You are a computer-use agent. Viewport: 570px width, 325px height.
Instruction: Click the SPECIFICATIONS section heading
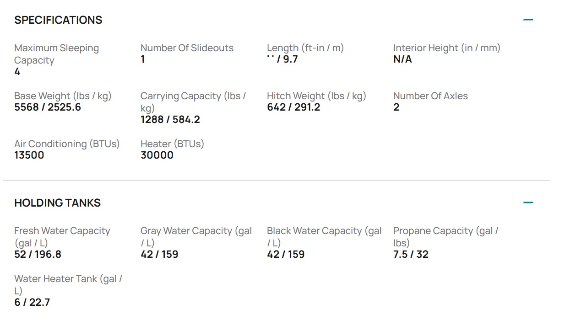(x=58, y=20)
